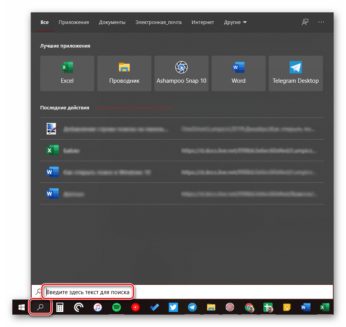Click the feedback icon in search header
The image size is (346, 327).
click(x=305, y=22)
